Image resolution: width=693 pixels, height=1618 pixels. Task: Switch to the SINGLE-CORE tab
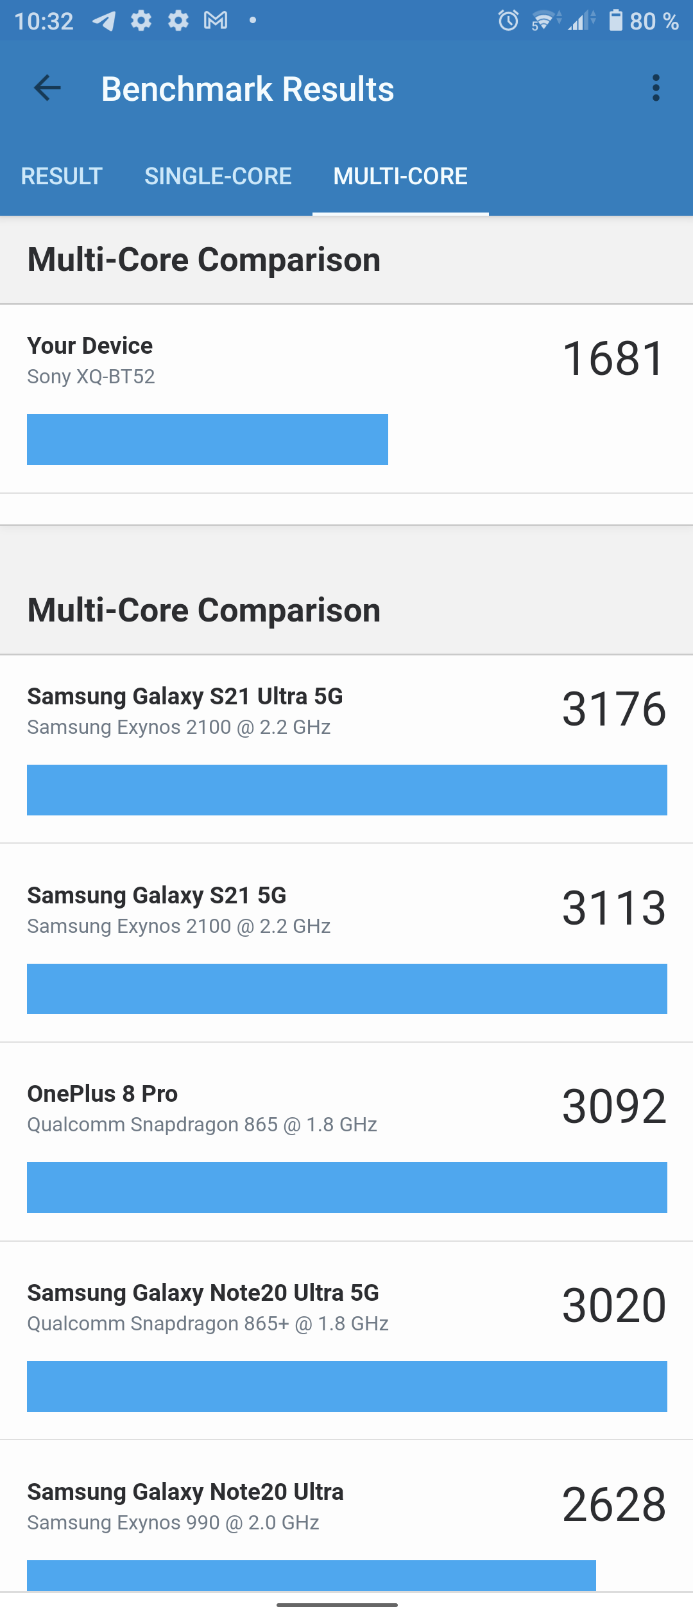click(x=218, y=176)
